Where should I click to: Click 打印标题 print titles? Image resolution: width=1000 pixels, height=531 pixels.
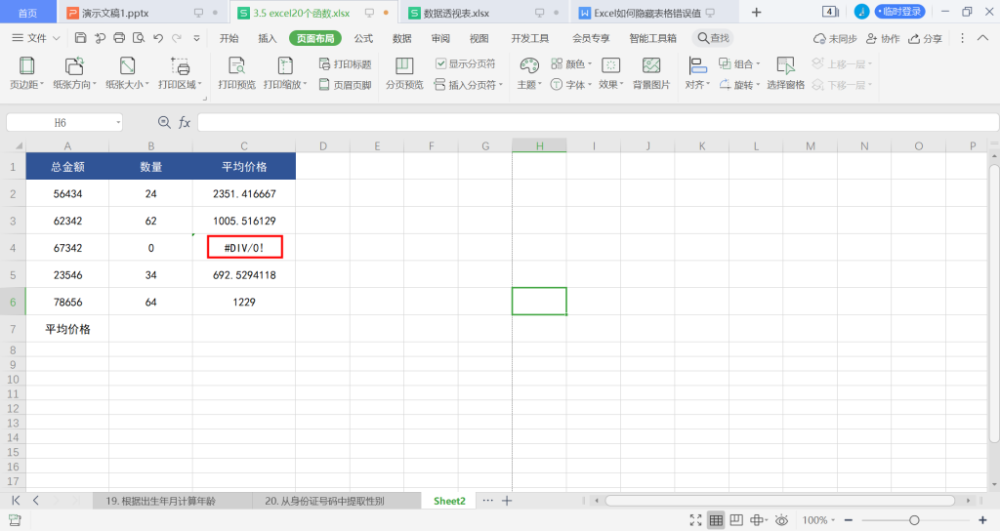pos(345,63)
